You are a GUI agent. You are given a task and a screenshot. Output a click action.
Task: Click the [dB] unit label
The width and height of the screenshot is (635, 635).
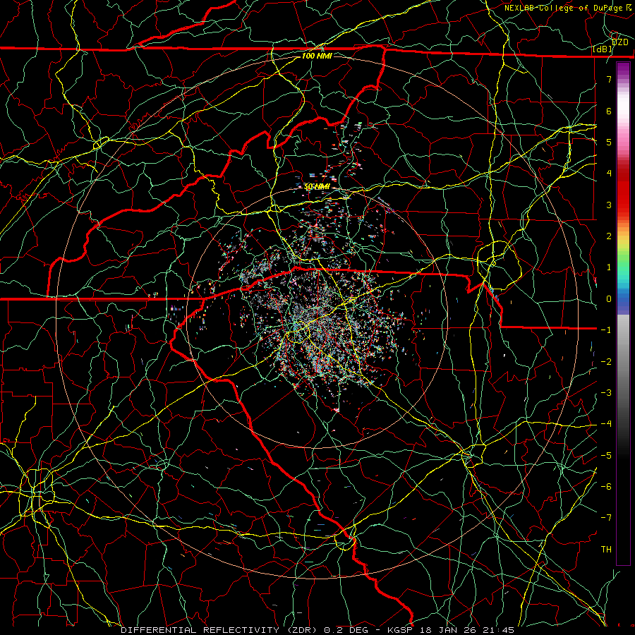click(x=603, y=49)
